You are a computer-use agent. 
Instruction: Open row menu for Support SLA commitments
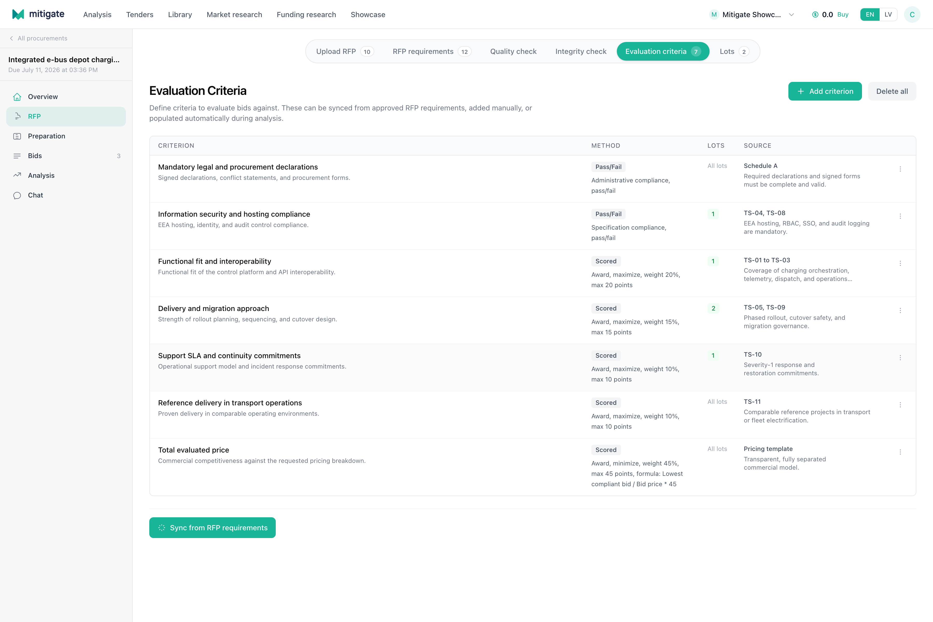point(900,358)
